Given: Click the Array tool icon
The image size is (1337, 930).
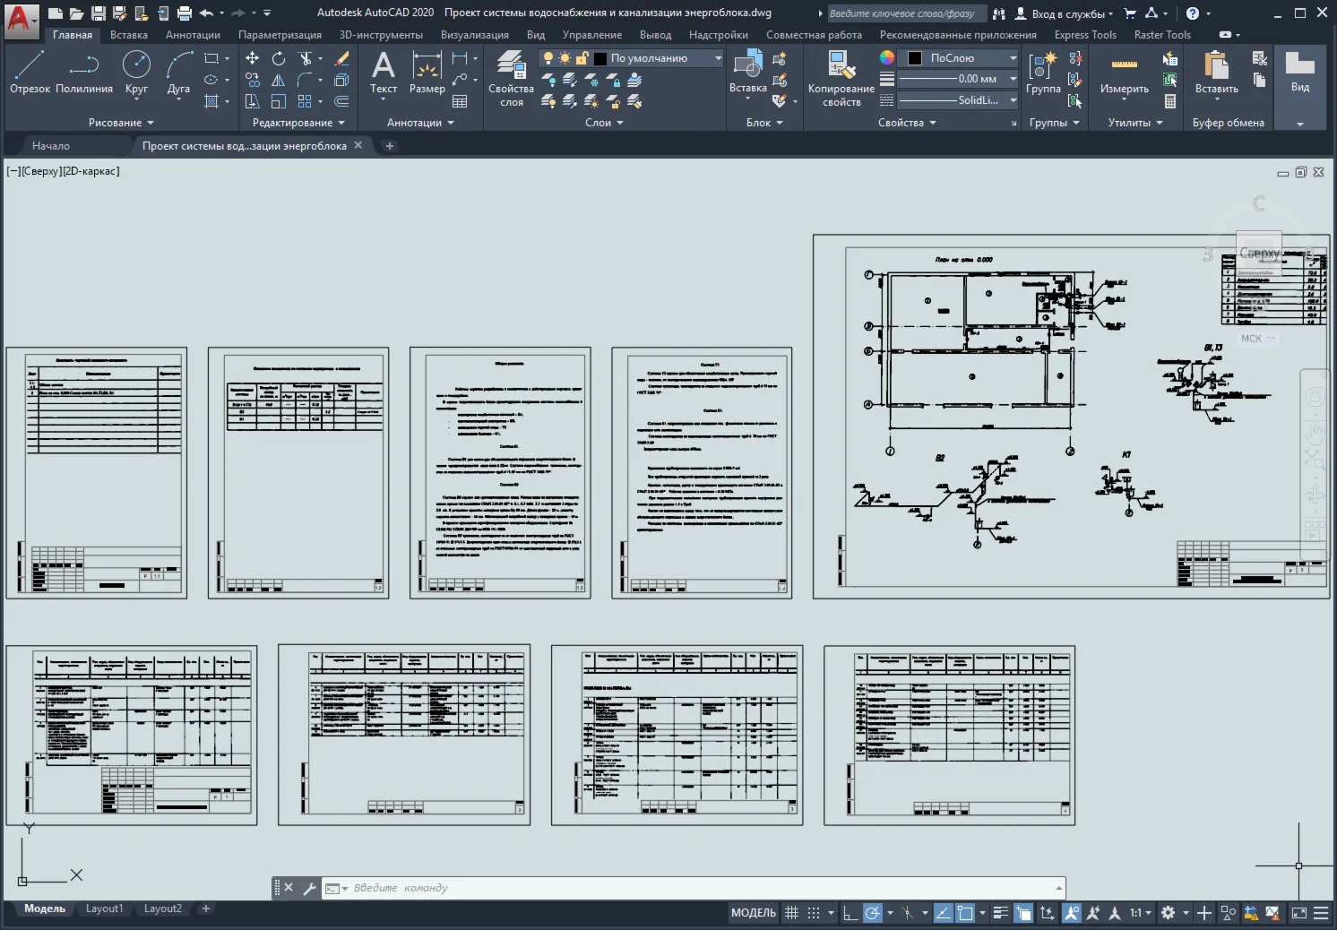Looking at the screenshot, I should point(305,101).
